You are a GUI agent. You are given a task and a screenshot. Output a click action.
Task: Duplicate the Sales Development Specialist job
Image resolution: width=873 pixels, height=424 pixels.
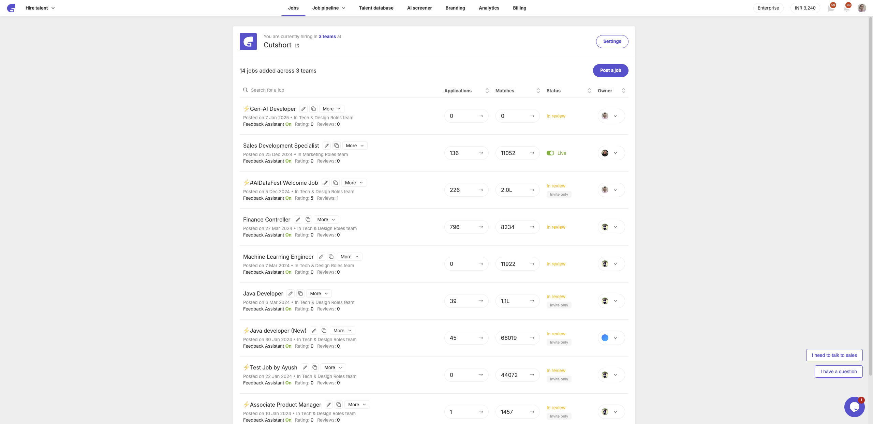click(337, 146)
